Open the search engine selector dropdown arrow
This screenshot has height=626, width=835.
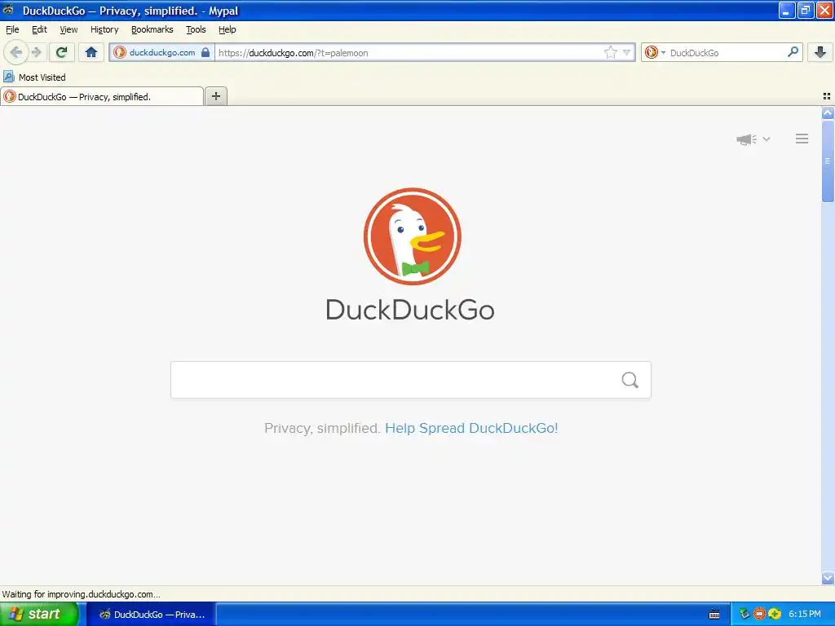[x=663, y=53]
